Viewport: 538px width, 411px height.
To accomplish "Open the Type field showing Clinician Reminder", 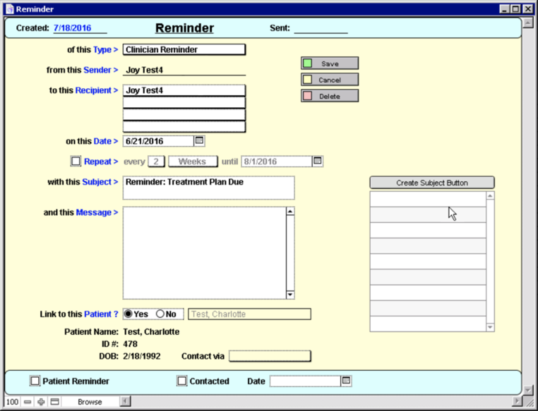I will coord(184,50).
